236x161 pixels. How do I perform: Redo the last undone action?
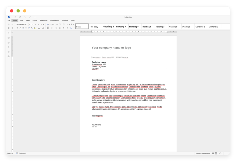tap(30, 17)
